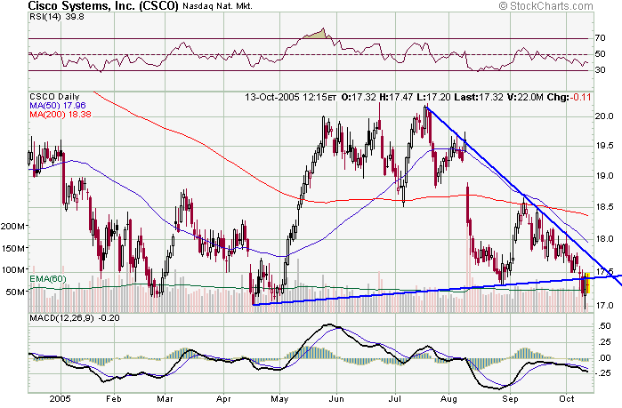Click the 20.0 price axis label

coord(603,116)
